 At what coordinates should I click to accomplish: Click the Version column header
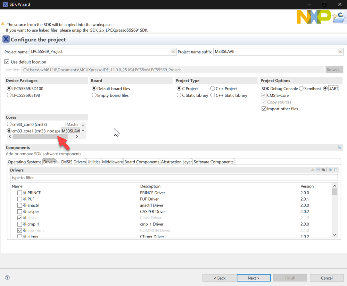coord(315,186)
